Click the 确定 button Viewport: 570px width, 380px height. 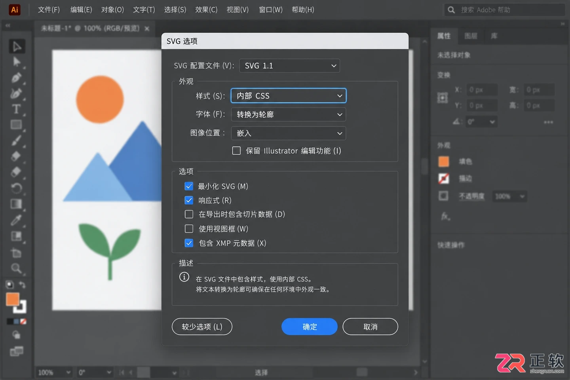310,327
